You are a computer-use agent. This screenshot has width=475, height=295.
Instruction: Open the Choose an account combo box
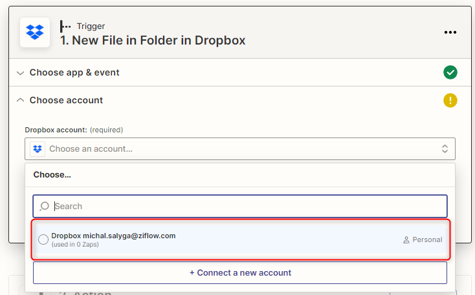[239, 149]
